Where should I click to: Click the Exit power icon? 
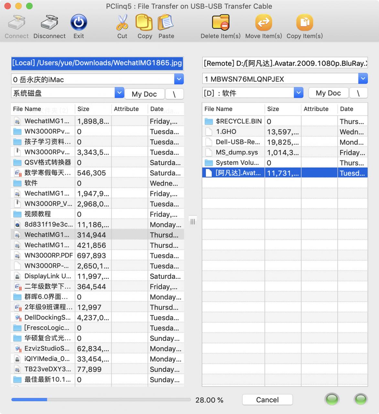pos(79,22)
